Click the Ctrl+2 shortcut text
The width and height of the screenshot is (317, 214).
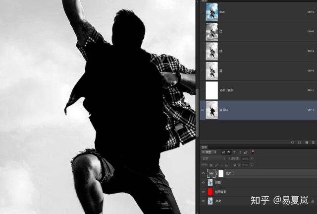click(x=311, y=12)
